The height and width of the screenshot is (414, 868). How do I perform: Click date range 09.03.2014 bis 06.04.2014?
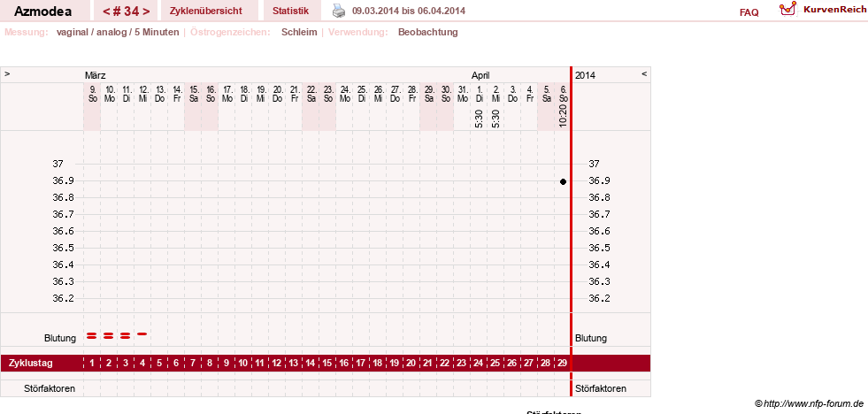[x=409, y=11]
